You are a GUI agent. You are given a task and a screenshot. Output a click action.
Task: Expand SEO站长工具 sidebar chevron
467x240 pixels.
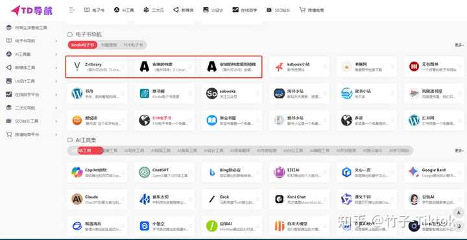[56, 121]
